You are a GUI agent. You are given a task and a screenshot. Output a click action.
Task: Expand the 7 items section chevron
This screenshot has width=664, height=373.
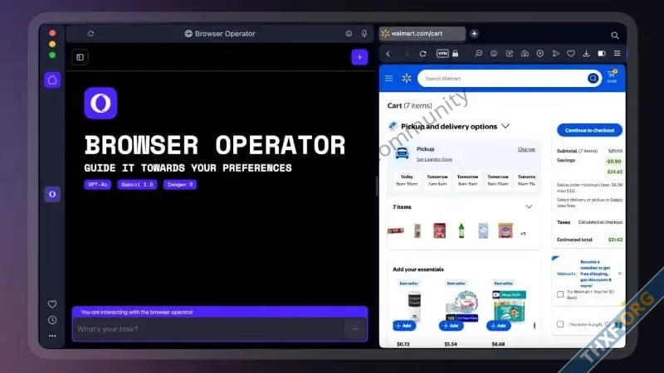coord(529,206)
